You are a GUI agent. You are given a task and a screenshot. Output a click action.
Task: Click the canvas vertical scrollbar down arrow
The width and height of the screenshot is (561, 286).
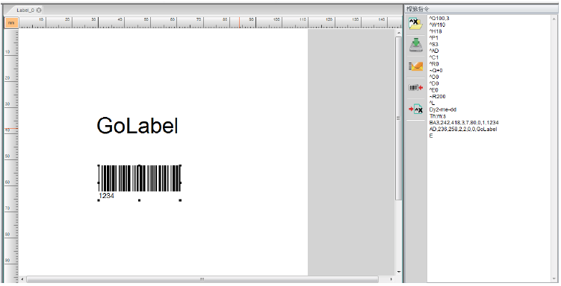(399, 272)
